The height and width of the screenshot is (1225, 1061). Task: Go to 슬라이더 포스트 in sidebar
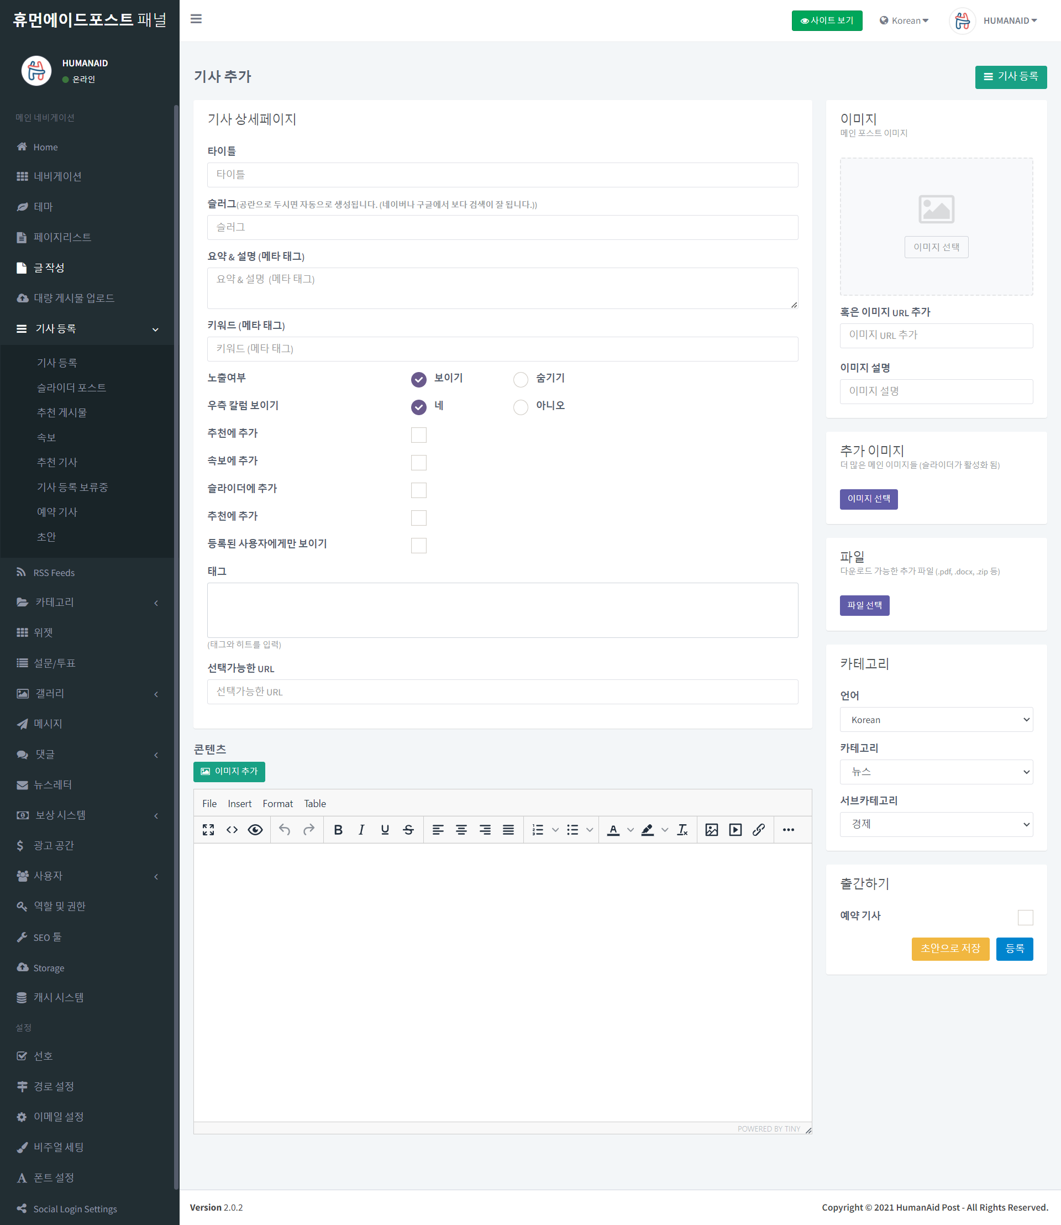[x=72, y=388]
